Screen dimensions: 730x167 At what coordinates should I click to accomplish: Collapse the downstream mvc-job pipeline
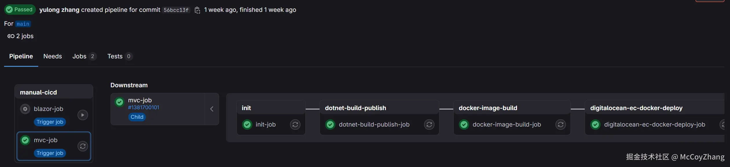tap(212, 109)
